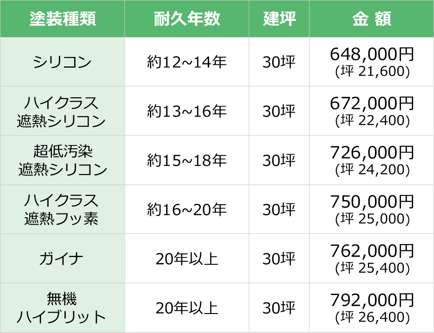This screenshot has width=434, height=333.
Task: Select the ハイクラス遮熱フッ素 cell
Action: pyautogui.click(x=63, y=209)
